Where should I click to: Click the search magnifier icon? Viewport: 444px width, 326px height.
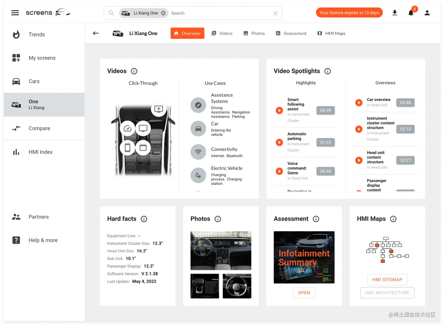tap(111, 13)
